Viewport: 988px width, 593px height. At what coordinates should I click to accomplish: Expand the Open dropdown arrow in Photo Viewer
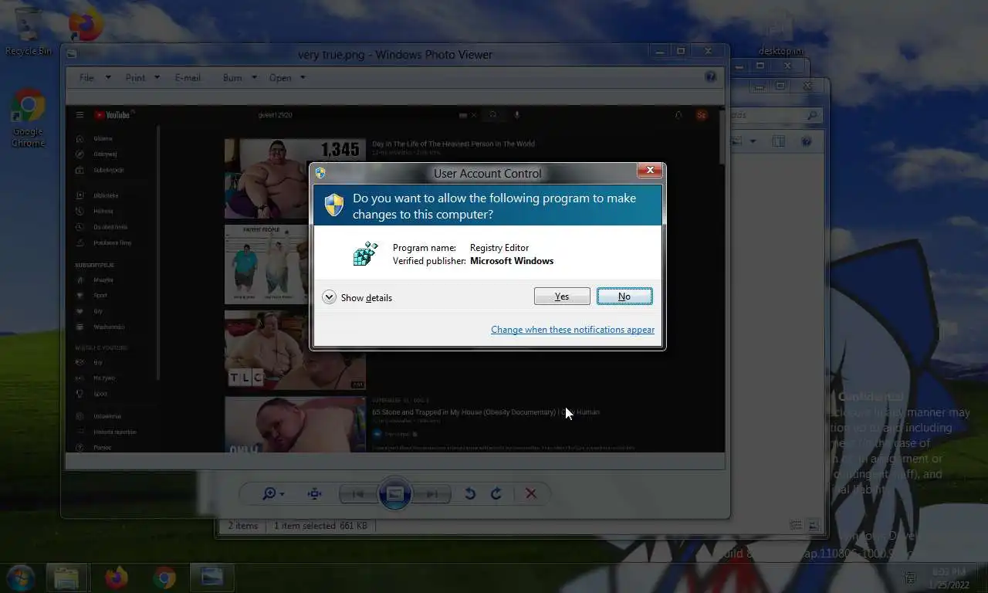coord(303,77)
